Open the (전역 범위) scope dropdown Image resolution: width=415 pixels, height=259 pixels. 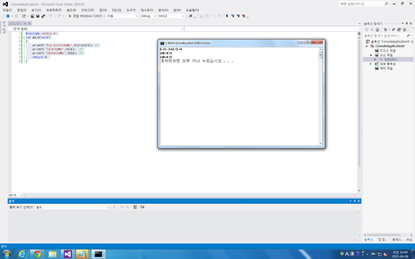tap(96, 28)
